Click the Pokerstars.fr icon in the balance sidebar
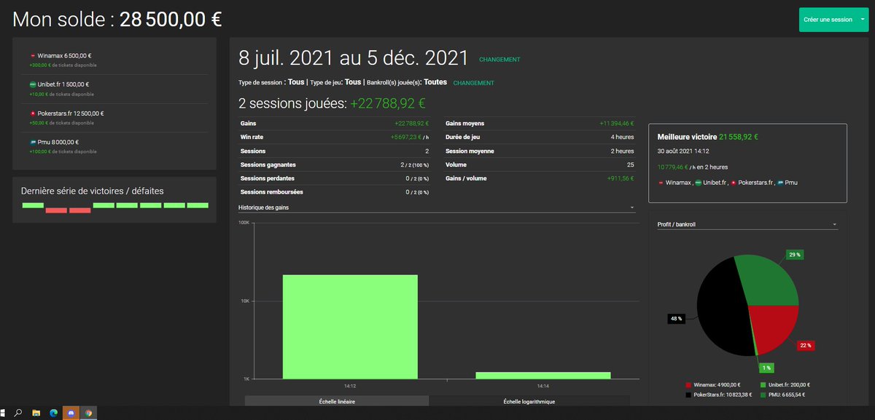 coord(33,114)
